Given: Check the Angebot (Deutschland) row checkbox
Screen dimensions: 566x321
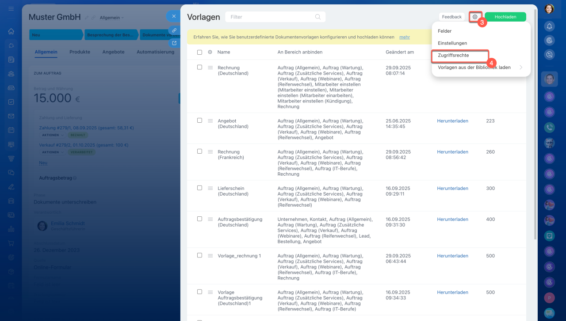Looking at the screenshot, I should tap(199, 120).
